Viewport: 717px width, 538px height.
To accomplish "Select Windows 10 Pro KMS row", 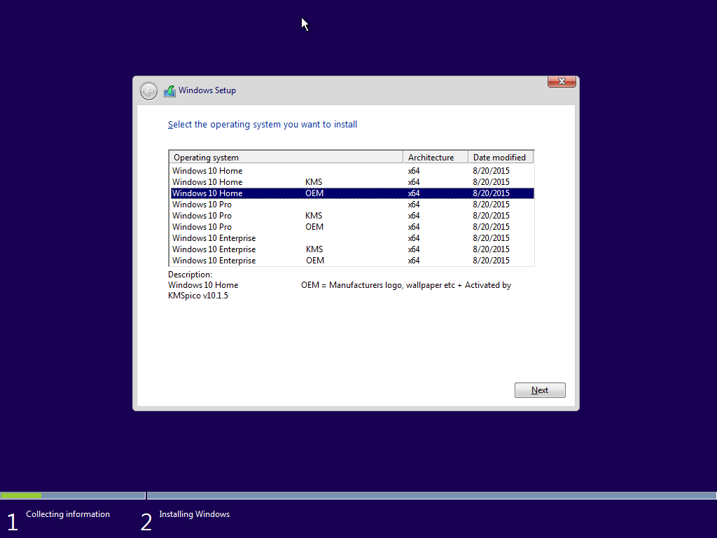I will point(352,216).
